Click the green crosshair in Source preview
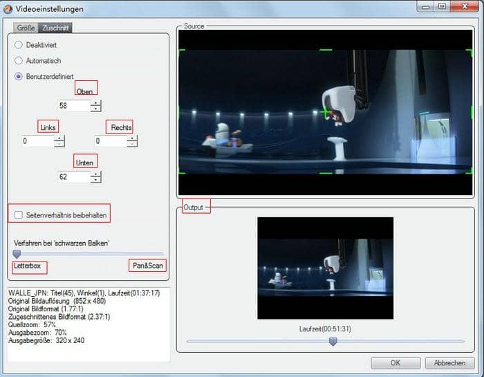 326,112
